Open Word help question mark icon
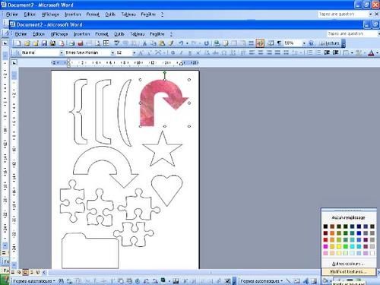Viewport: 380px width, 285px height. point(312,43)
